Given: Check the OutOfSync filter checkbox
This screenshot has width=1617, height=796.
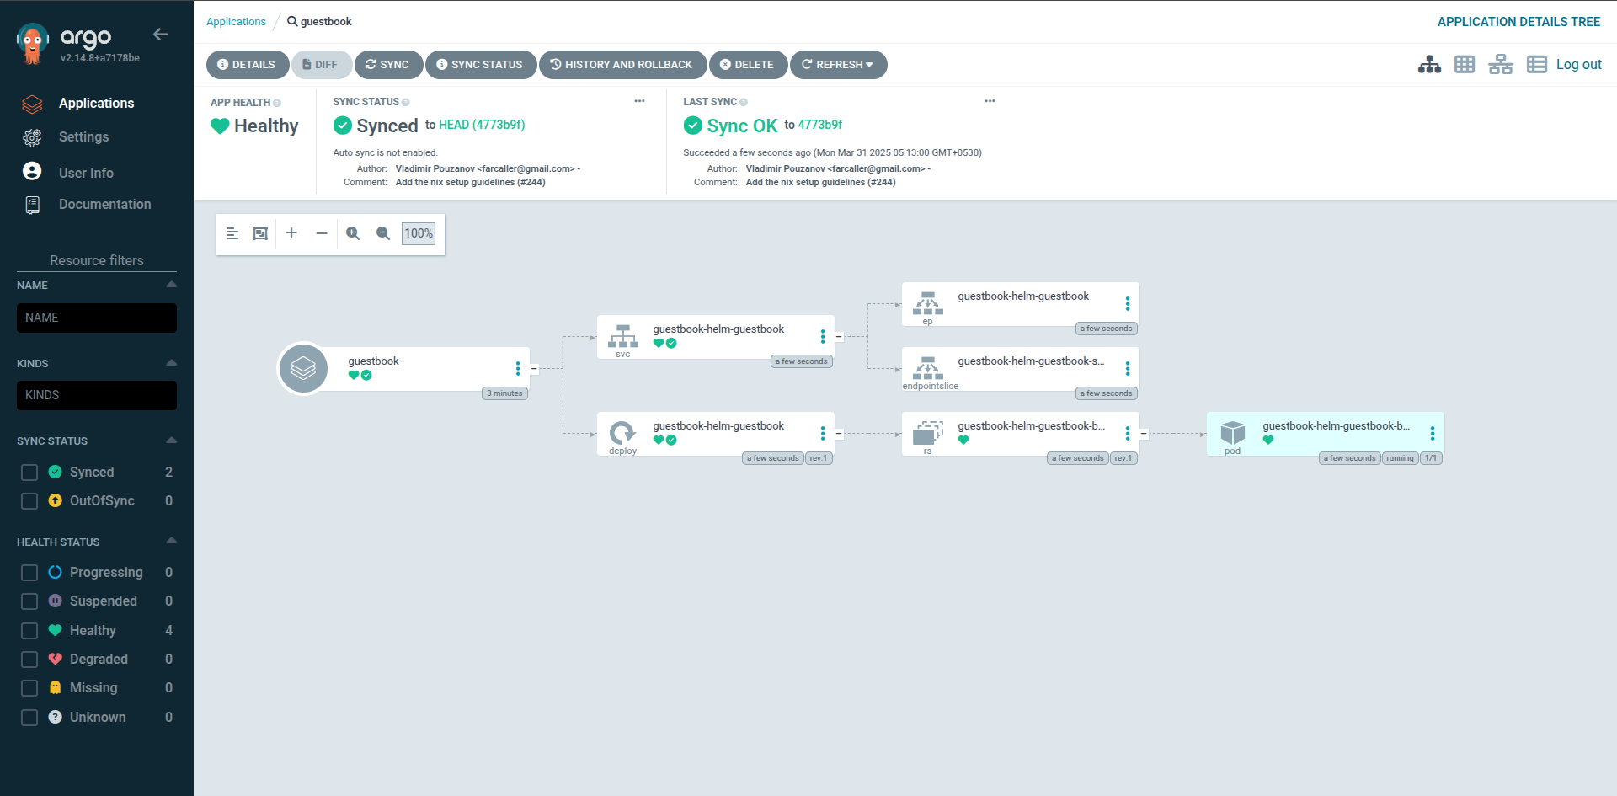Looking at the screenshot, I should pos(29,501).
